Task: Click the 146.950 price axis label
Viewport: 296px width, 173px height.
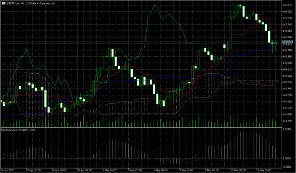Action: 287,31
